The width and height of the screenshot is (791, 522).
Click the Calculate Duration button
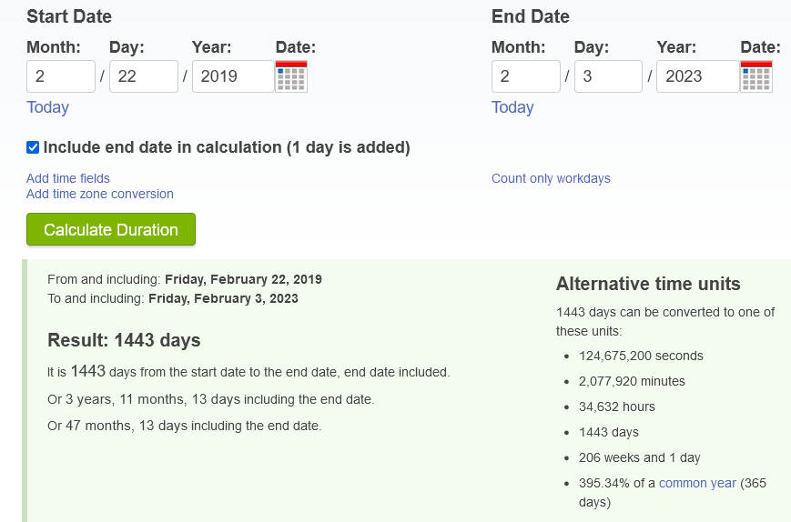point(111,229)
